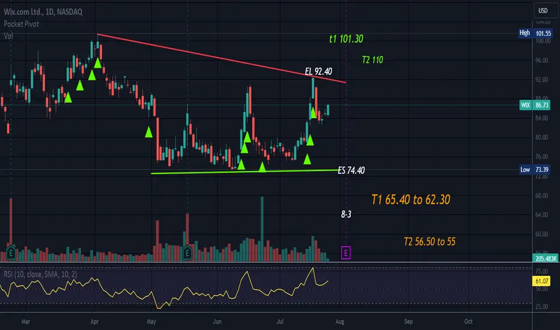Click the Low 73.39 price label

click(x=535, y=169)
